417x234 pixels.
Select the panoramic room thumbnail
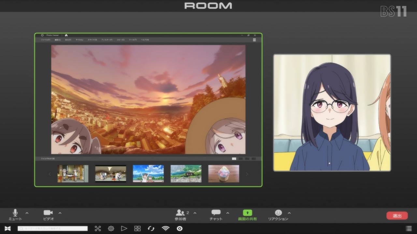110,174
